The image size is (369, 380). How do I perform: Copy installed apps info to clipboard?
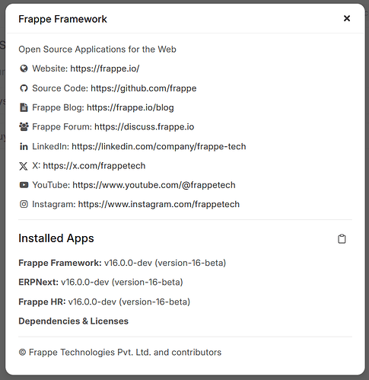pyautogui.click(x=342, y=239)
